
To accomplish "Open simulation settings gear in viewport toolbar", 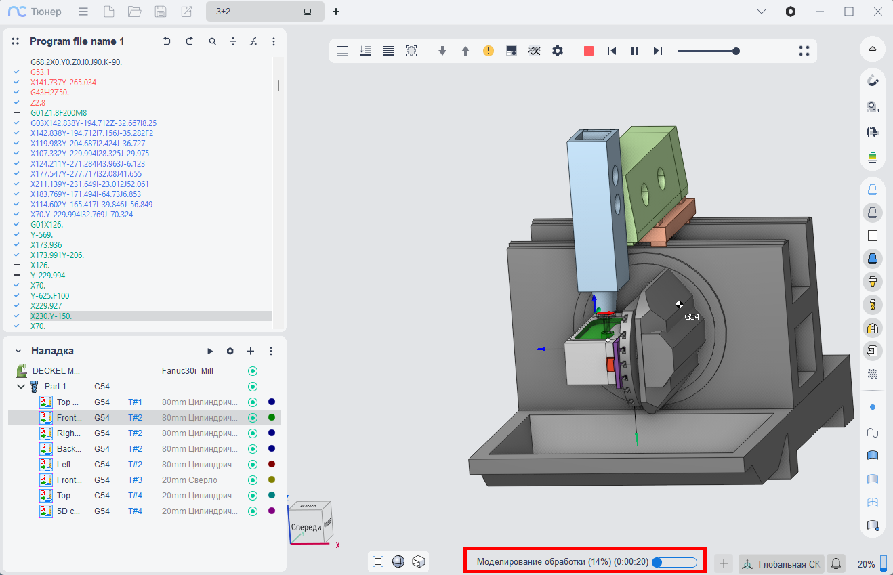I will coord(558,51).
